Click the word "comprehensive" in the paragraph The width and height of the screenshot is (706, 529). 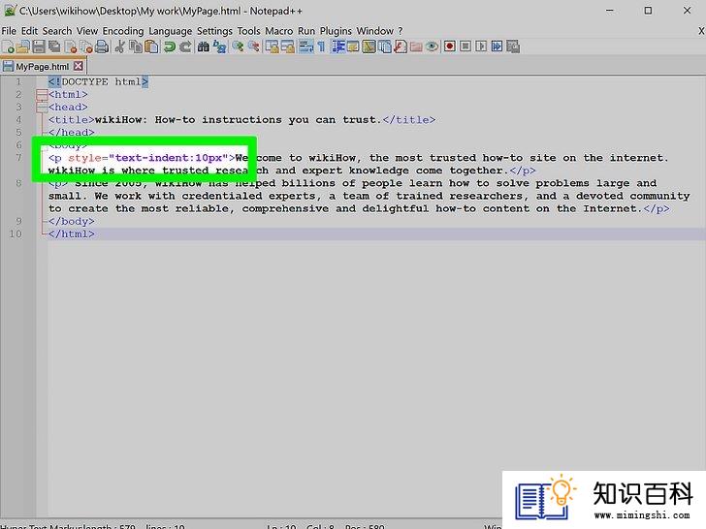click(x=285, y=208)
